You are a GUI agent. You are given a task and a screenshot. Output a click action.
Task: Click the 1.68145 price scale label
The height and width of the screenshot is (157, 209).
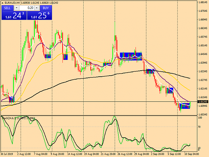(x=203, y=2)
